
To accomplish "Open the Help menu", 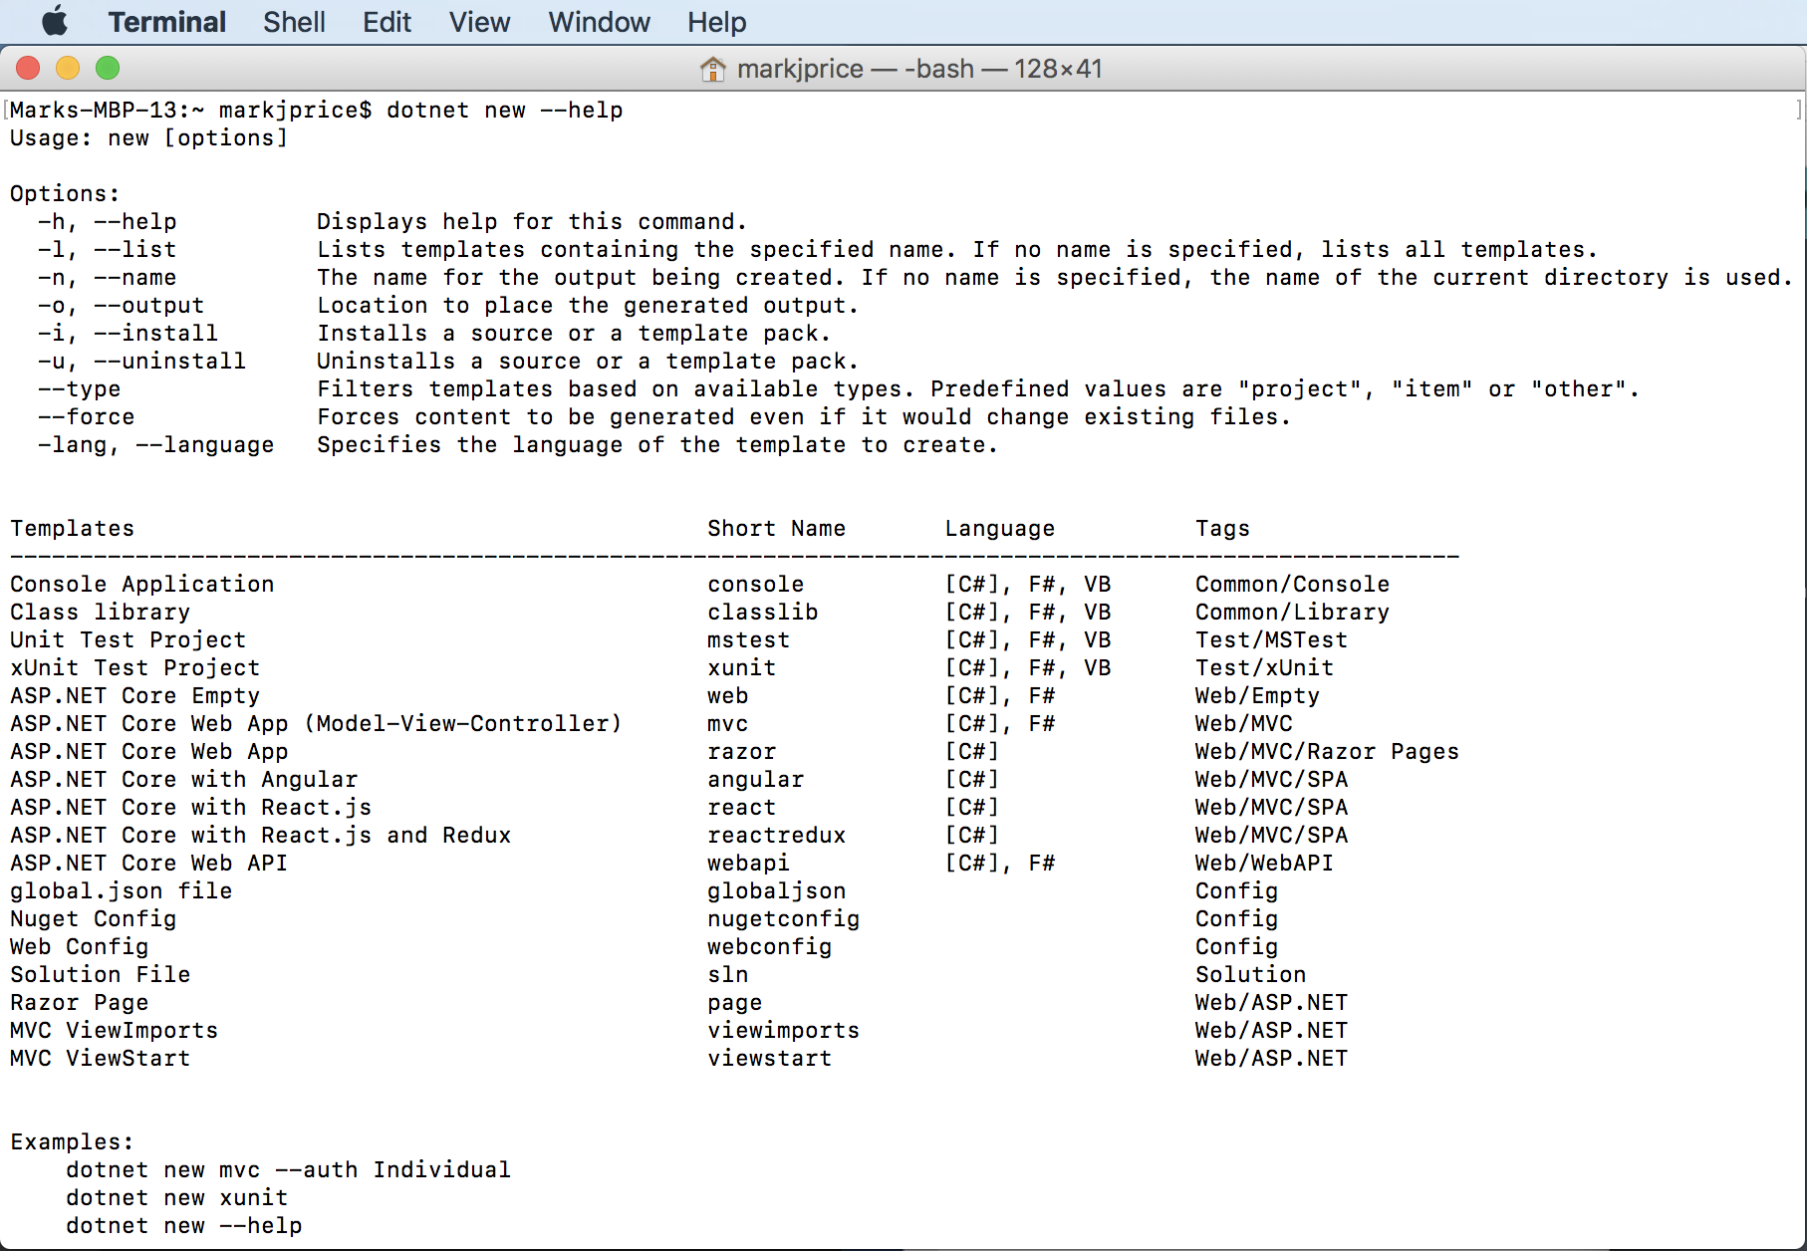I will click(716, 22).
